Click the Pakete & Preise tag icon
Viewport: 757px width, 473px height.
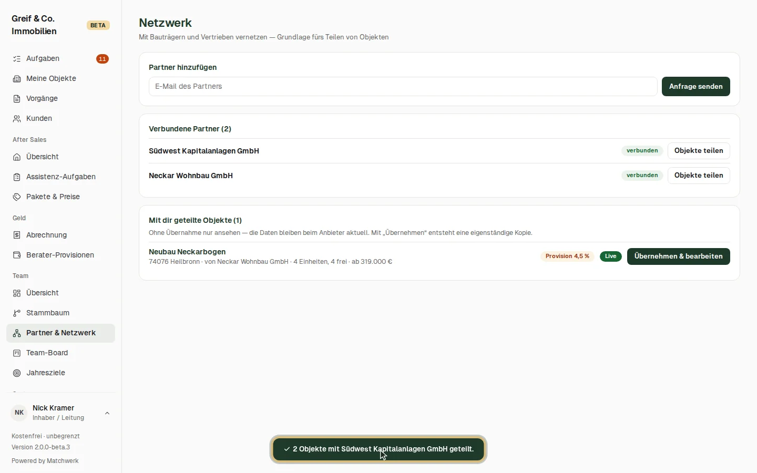(x=17, y=197)
